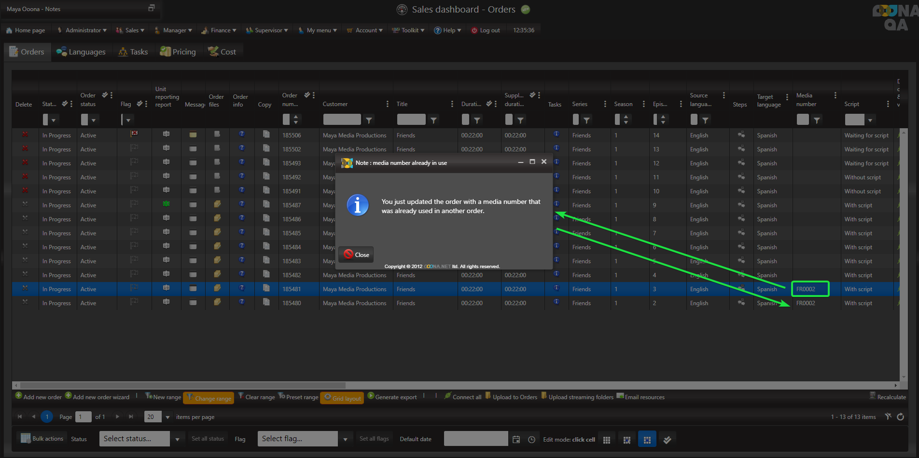This screenshot has height=458, width=919.
Task: Open order info for order 185502
Action: [x=242, y=148]
